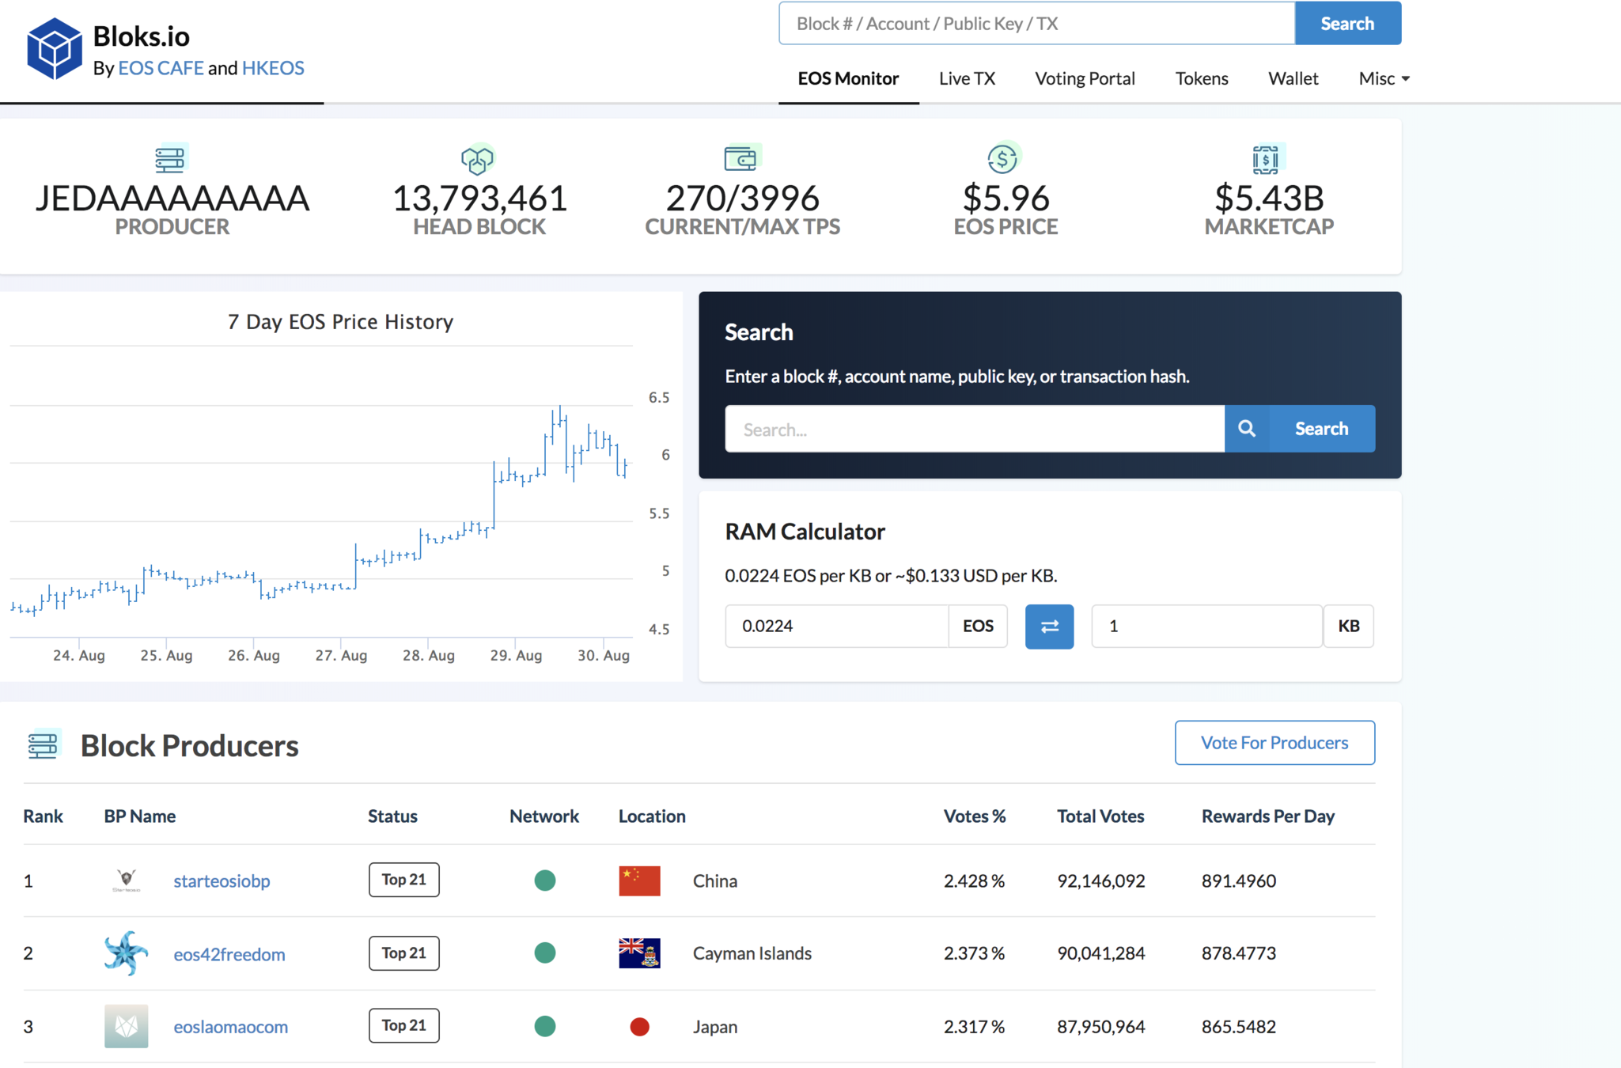The height and width of the screenshot is (1068, 1621).
Task: Click the Block Producers section icon
Action: (x=44, y=745)
